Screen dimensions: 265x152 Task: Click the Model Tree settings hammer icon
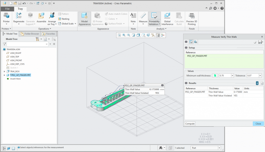[x=37, y=39]
